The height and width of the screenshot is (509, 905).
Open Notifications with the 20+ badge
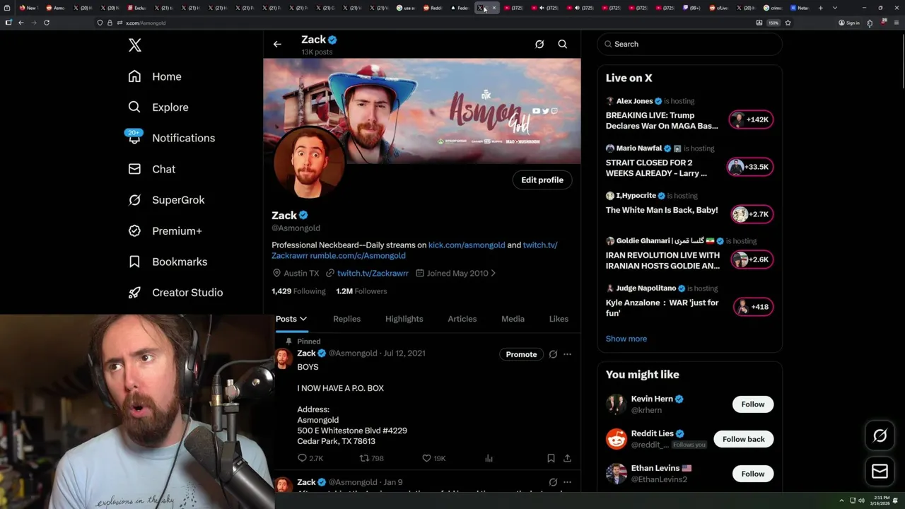(171, 138)
